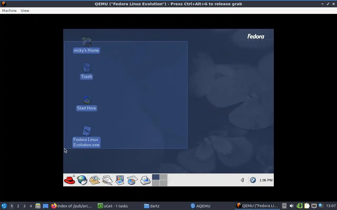The height and width of the screenshot is (210, 337).
Task: Launch the presentation chart-screen icon
Action: pos(120,180)
